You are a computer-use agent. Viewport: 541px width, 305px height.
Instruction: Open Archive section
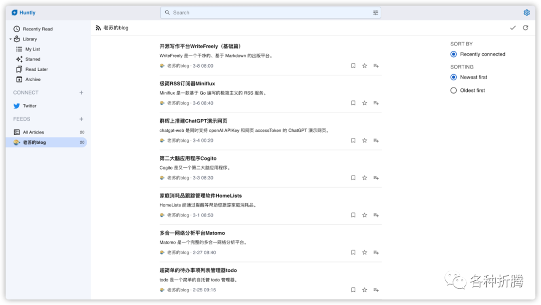(33, 79)
